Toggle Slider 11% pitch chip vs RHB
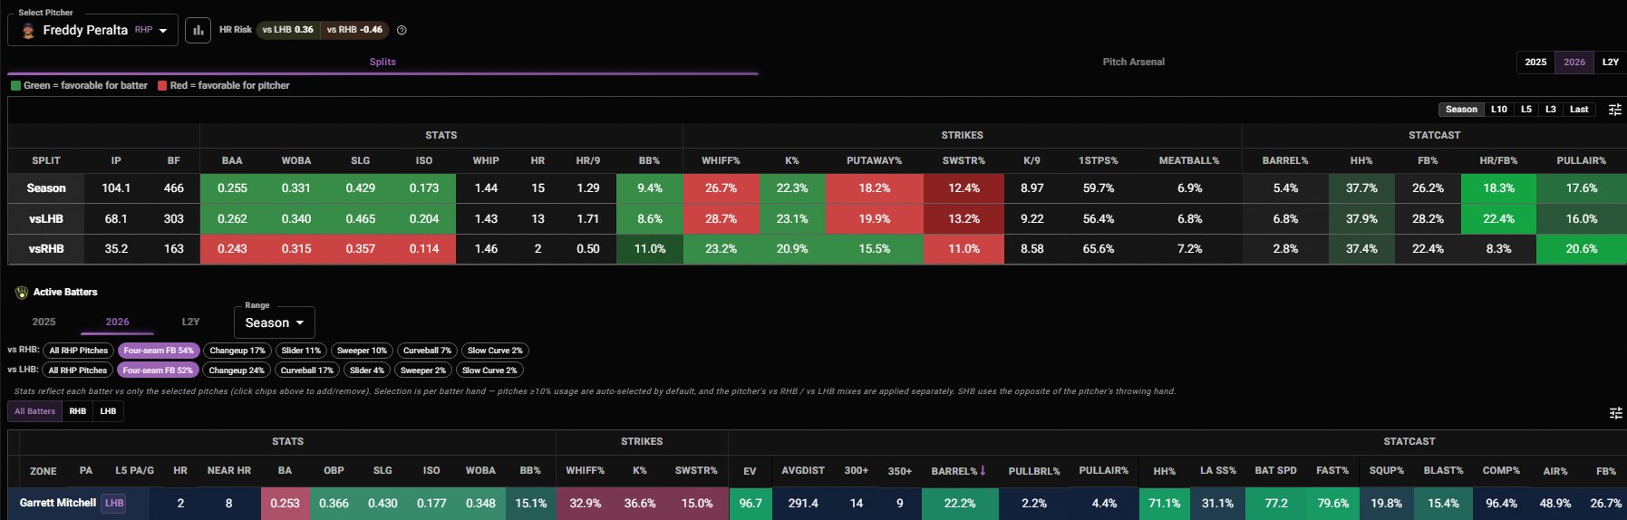 click(x=301, y=351)
